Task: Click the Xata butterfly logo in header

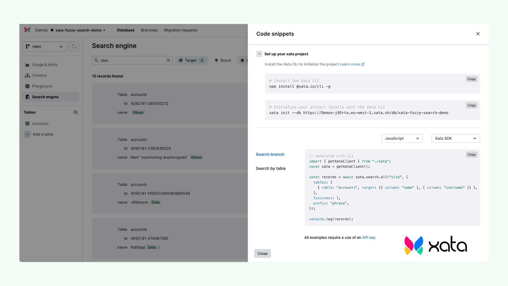Action: point(27,30)
